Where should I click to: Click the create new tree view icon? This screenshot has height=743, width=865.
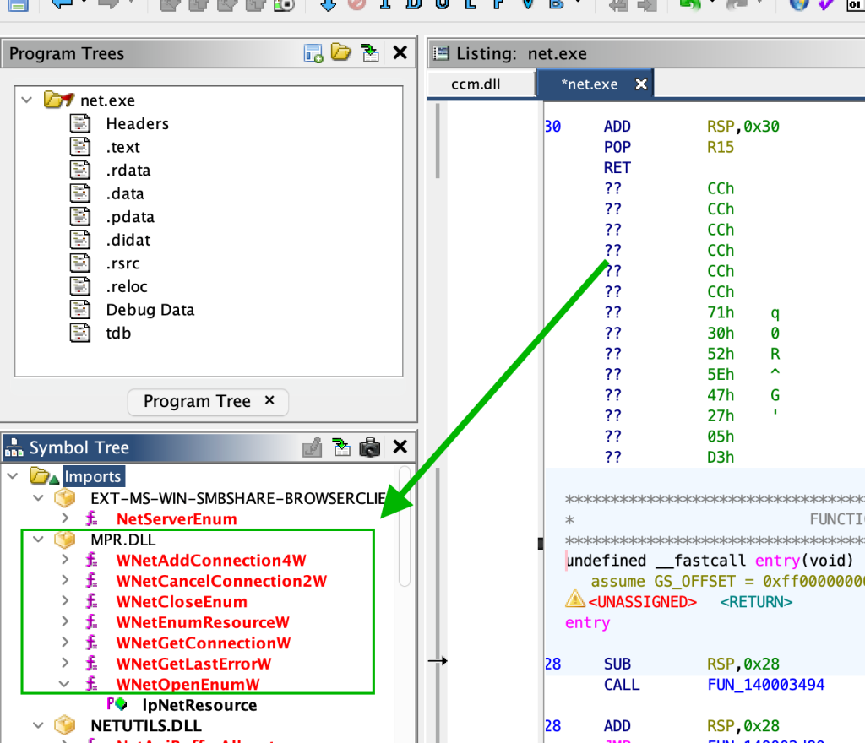point(313,54)
